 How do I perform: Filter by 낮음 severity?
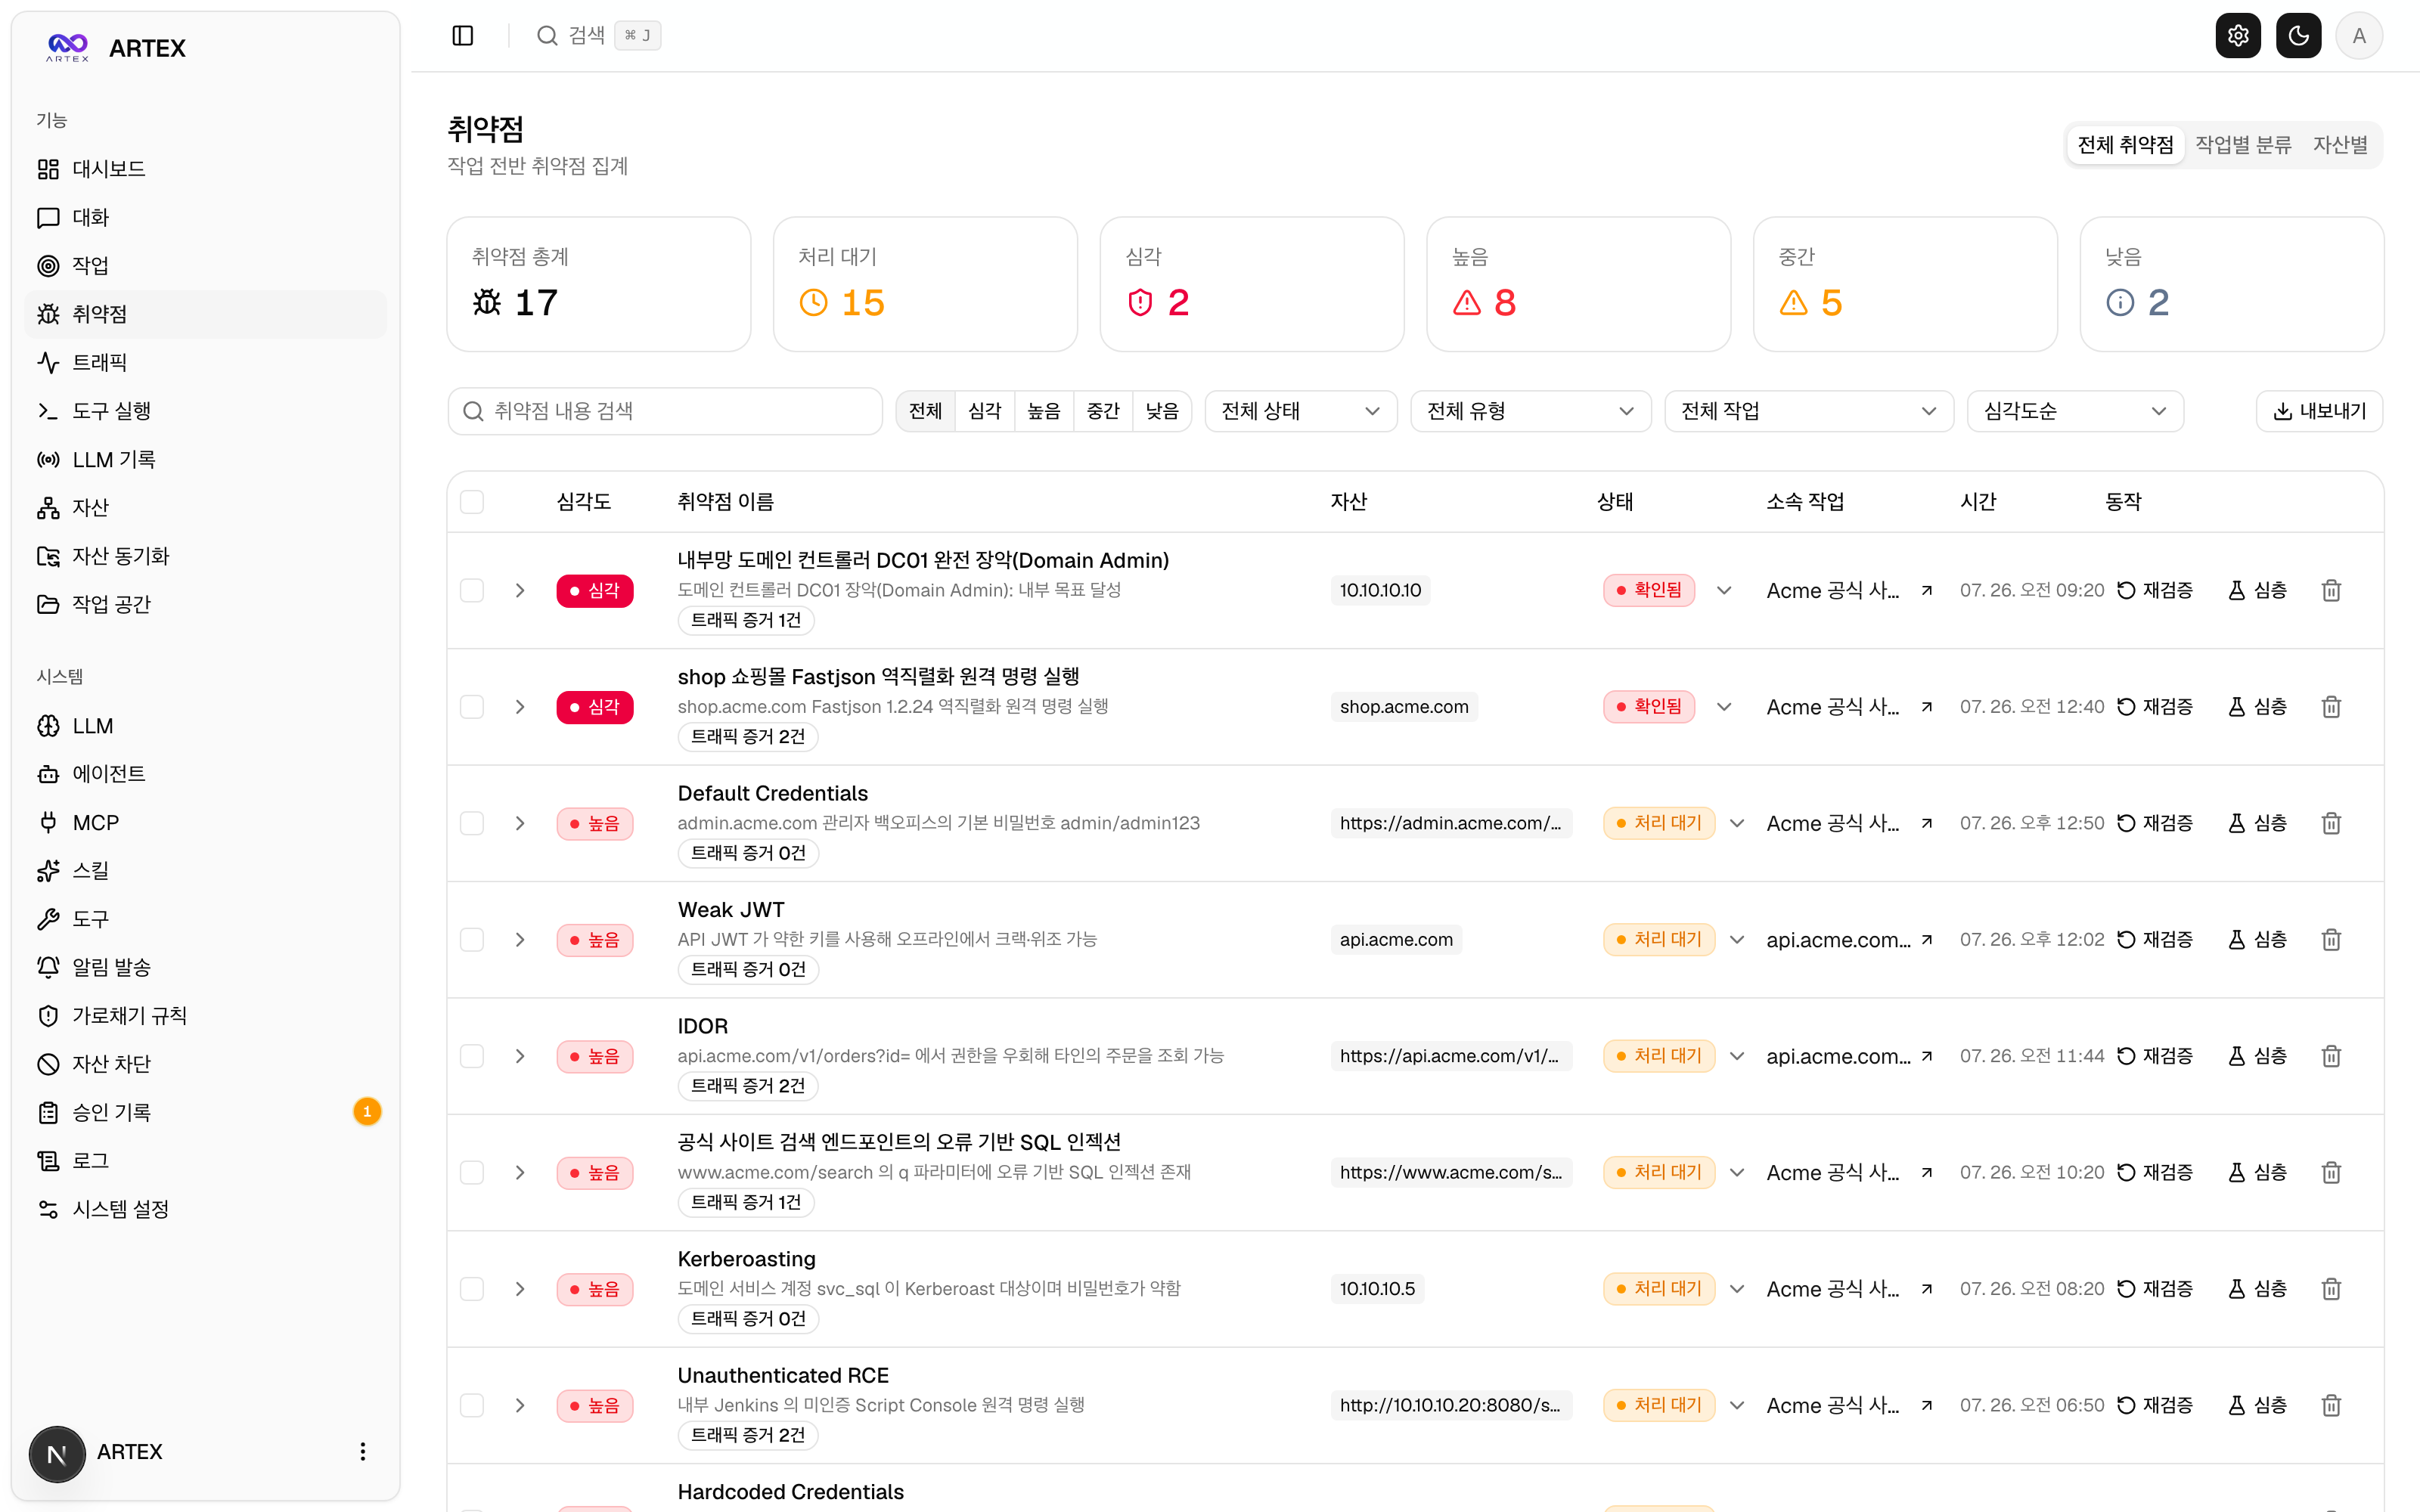click(1162, 411)
